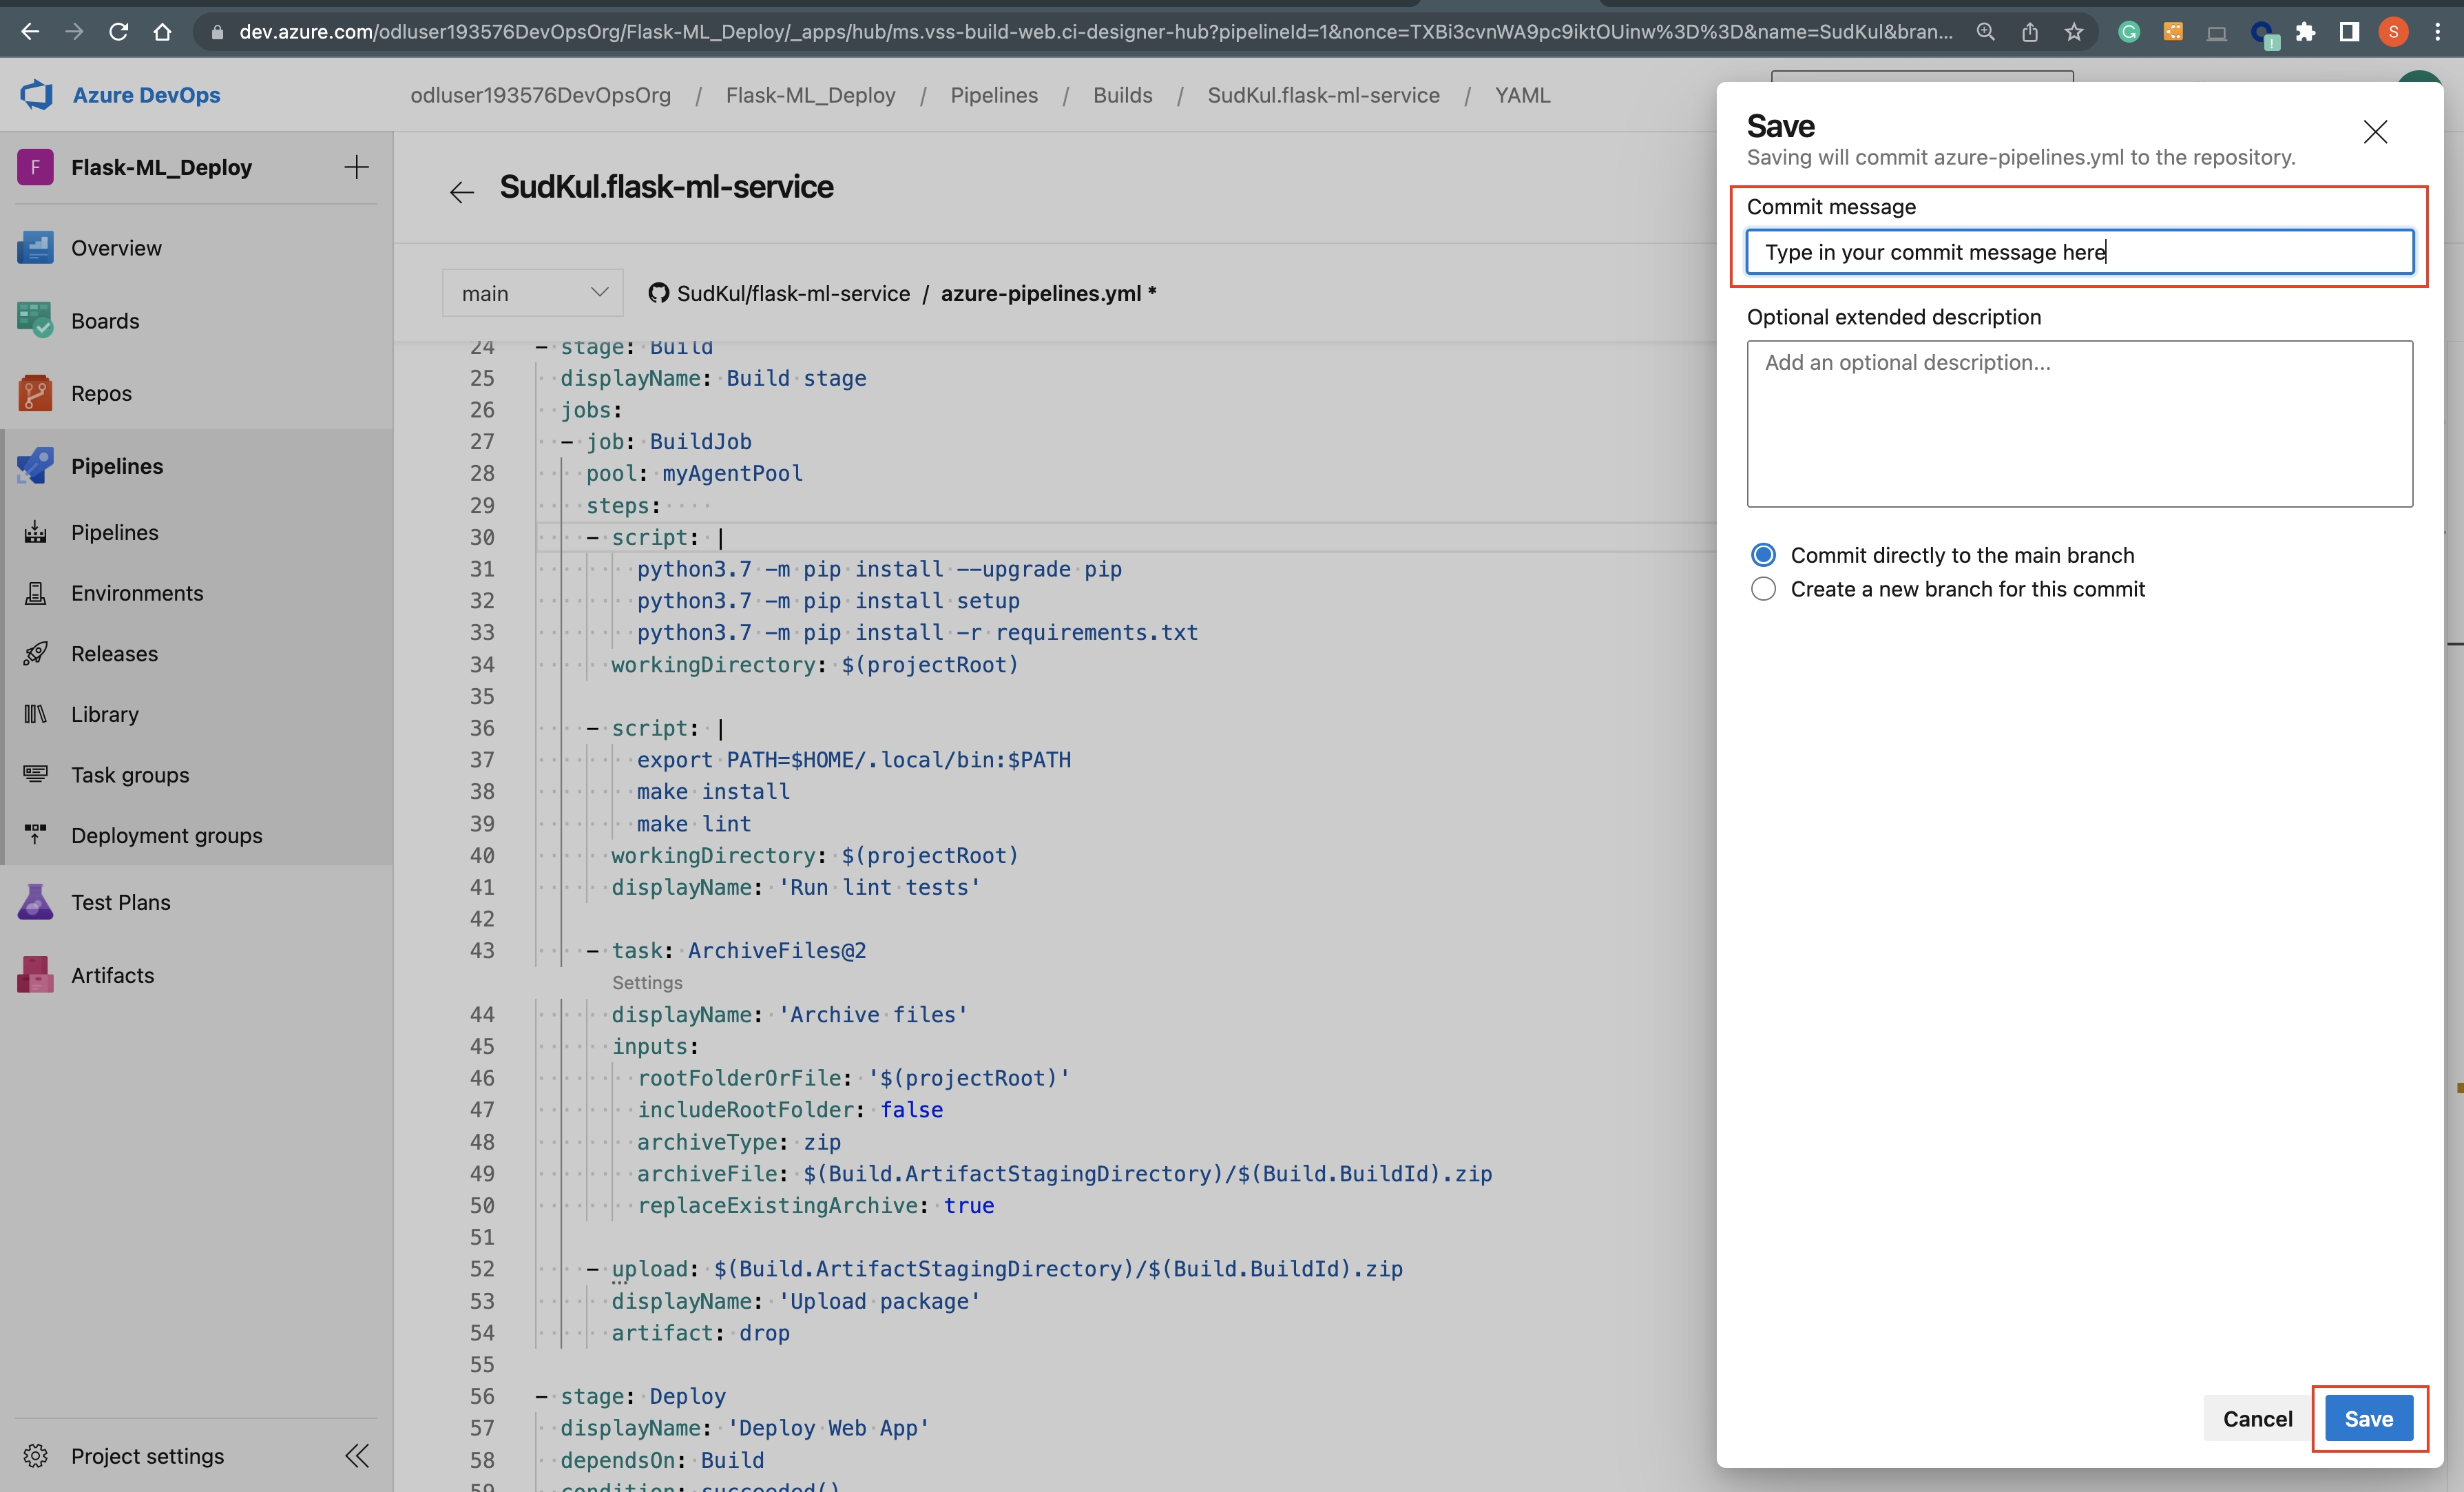2464x1492 pixels.
Task: Choose Create a new branch for this commit
Action: 1764,589
